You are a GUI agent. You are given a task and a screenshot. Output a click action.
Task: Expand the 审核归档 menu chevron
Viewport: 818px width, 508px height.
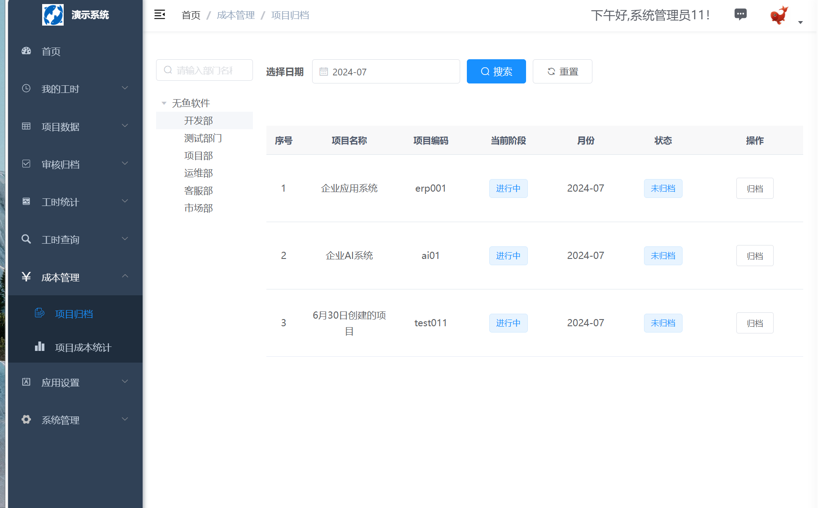(125, 163)
